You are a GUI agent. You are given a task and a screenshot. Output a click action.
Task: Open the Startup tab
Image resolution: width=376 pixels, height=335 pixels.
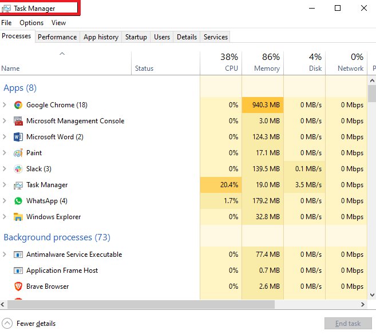click(x=136, y=37)
